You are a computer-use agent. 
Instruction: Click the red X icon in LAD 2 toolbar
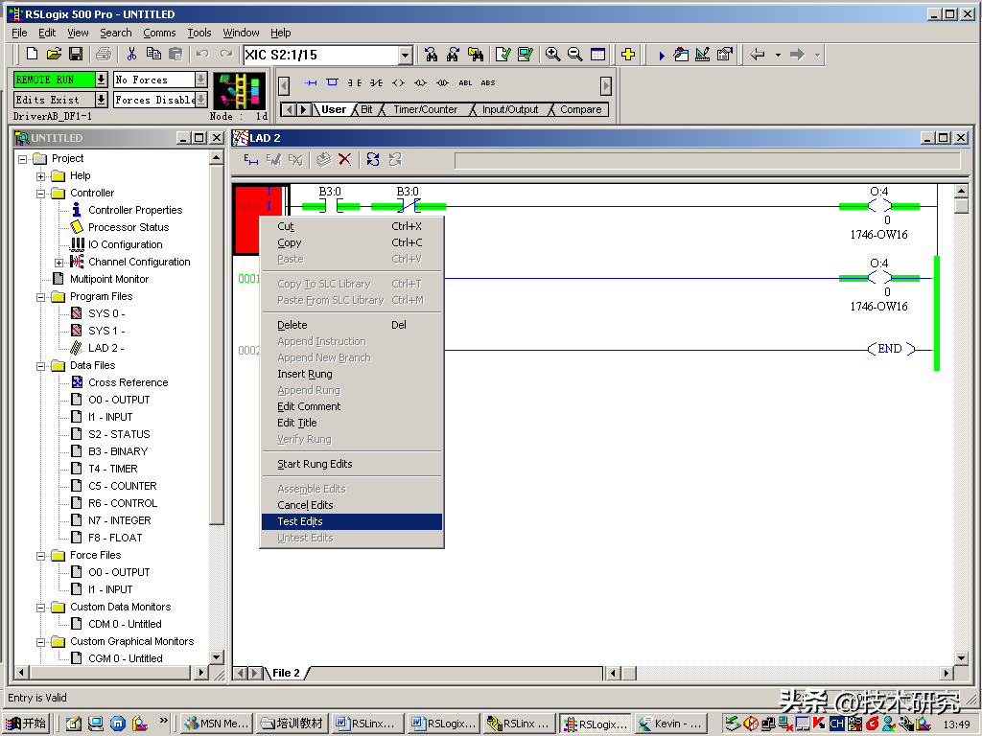pos(344,160)
